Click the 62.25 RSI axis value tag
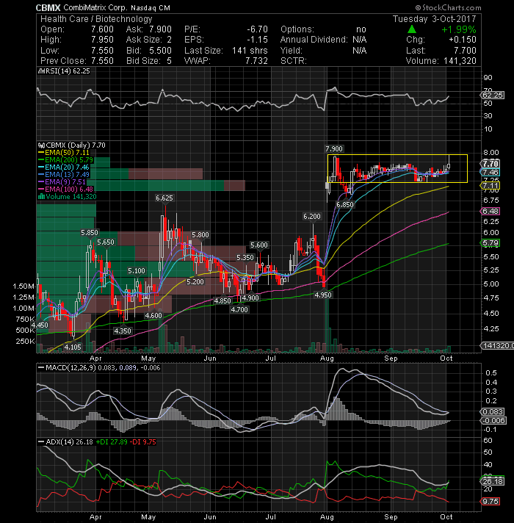 tap(492, 95)
